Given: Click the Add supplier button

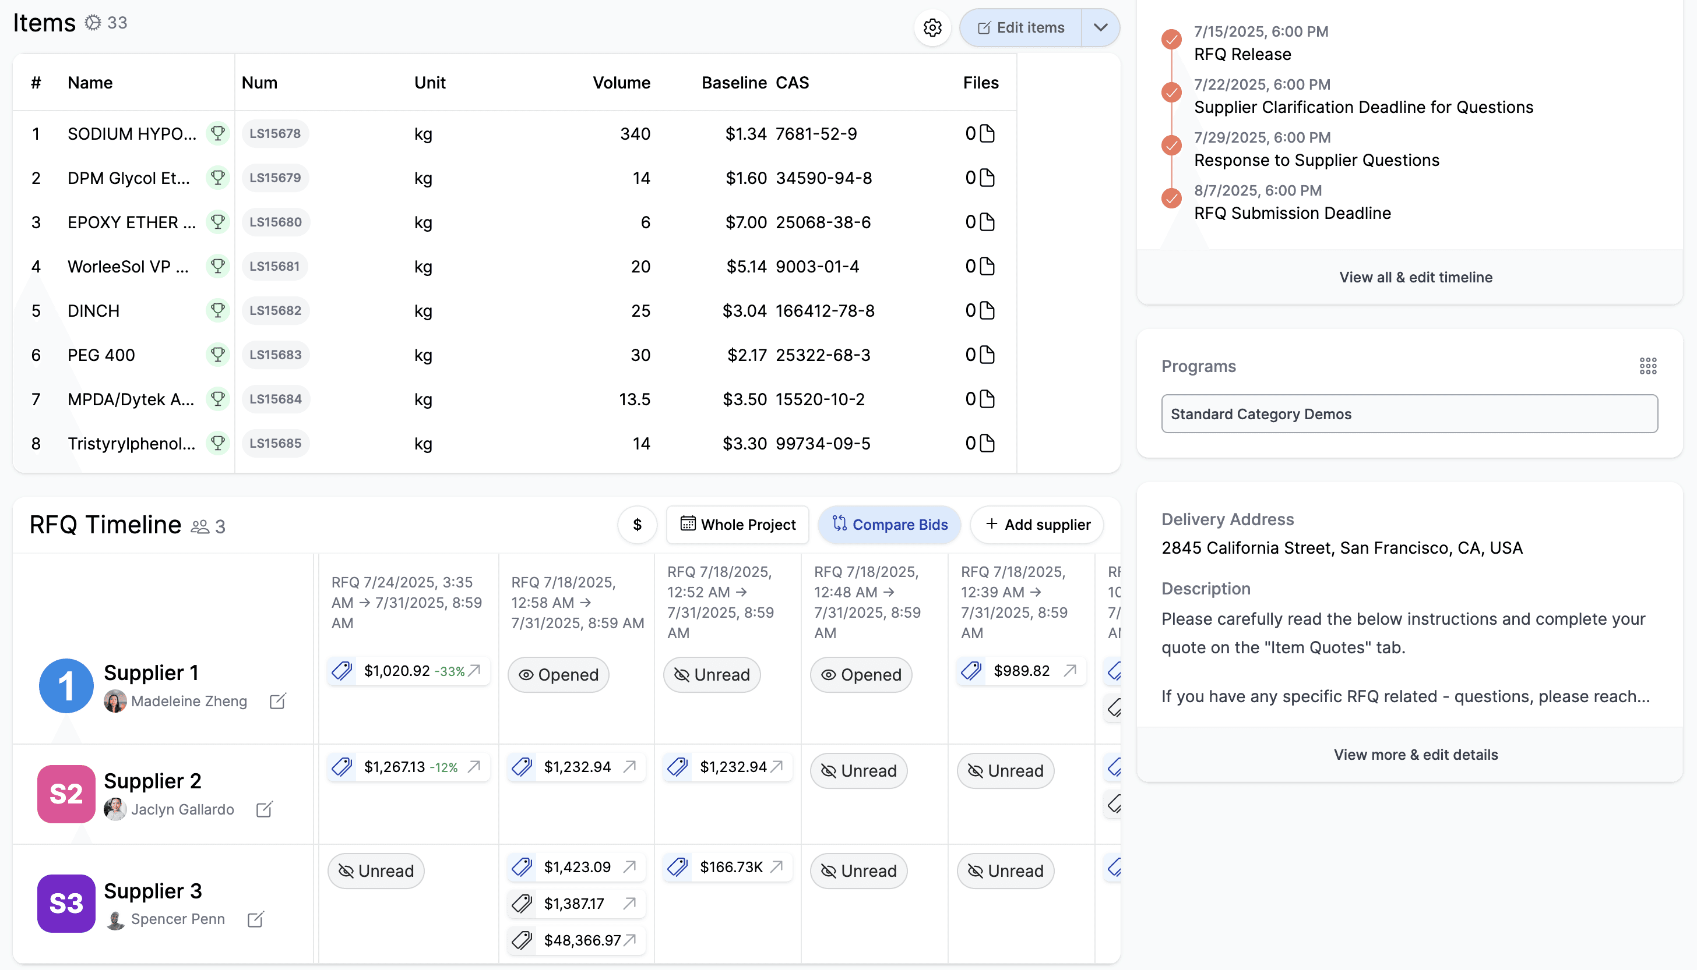Looking at the screenshot, I should pos(1037,525).
